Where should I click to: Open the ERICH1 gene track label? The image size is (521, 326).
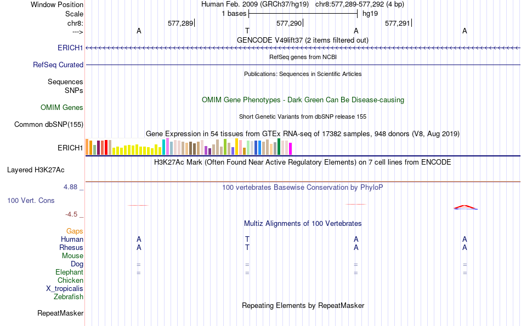(x=70, y=48)
